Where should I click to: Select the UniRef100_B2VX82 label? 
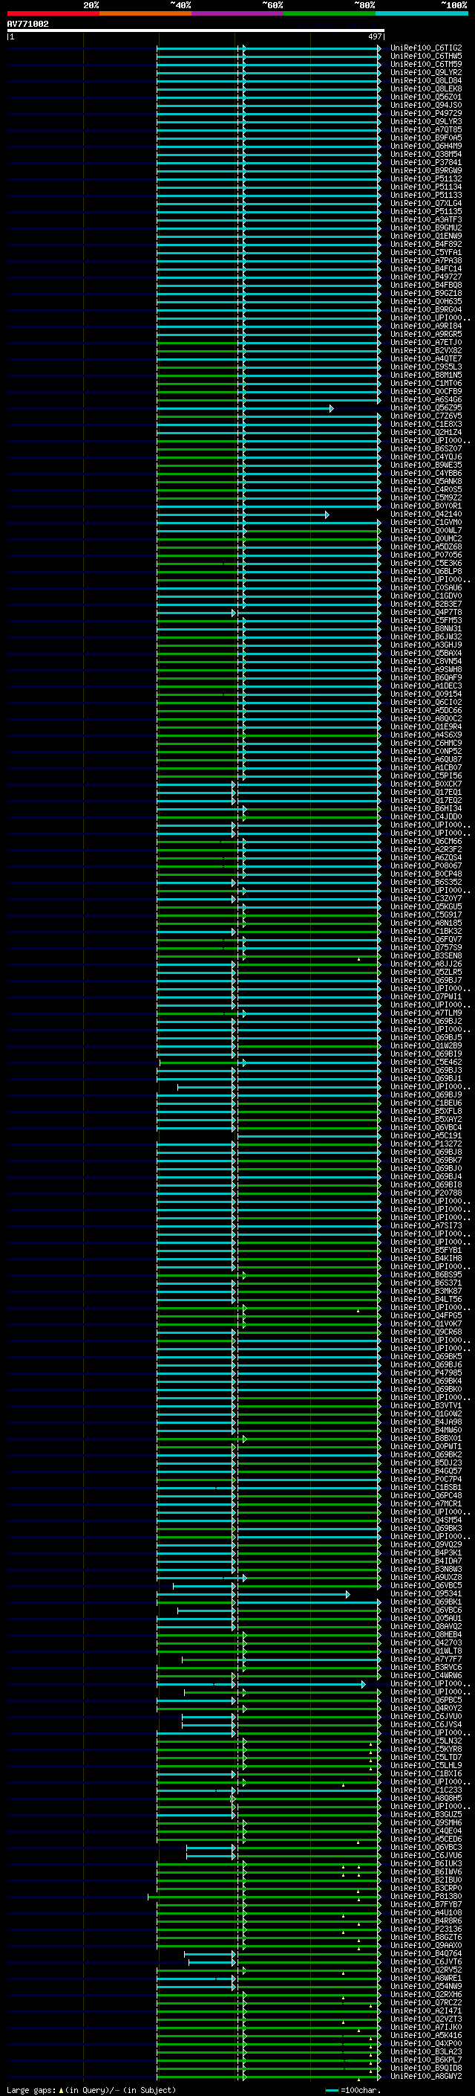[426, 351]
